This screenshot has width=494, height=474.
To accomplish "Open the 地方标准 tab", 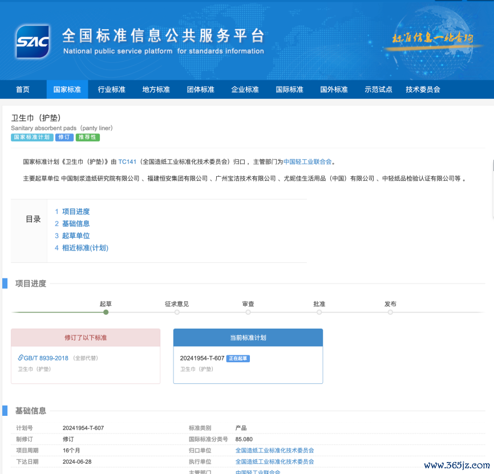I will point(156,90).
